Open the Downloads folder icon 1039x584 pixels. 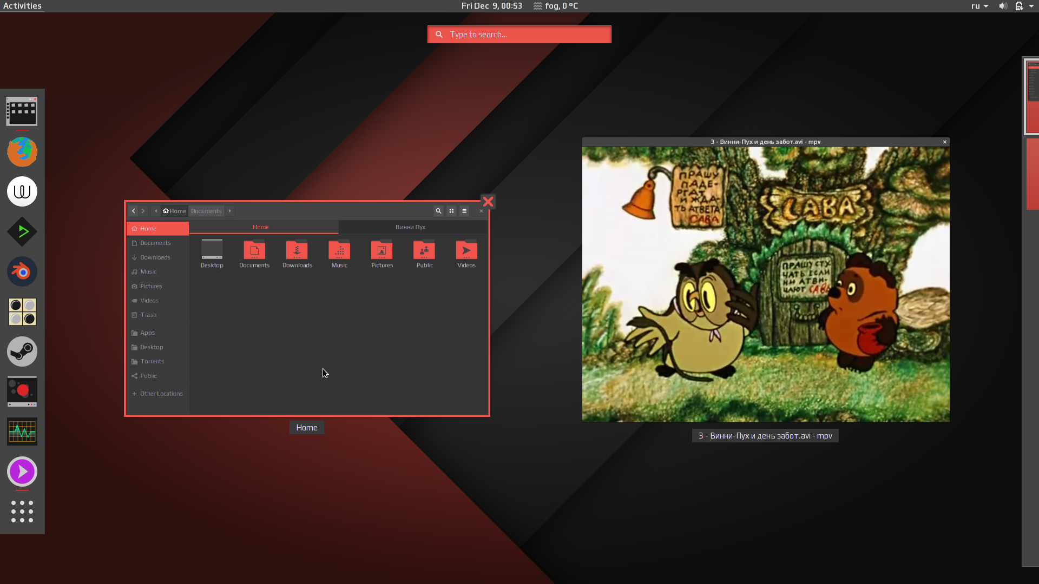click(x=297, y=254)
